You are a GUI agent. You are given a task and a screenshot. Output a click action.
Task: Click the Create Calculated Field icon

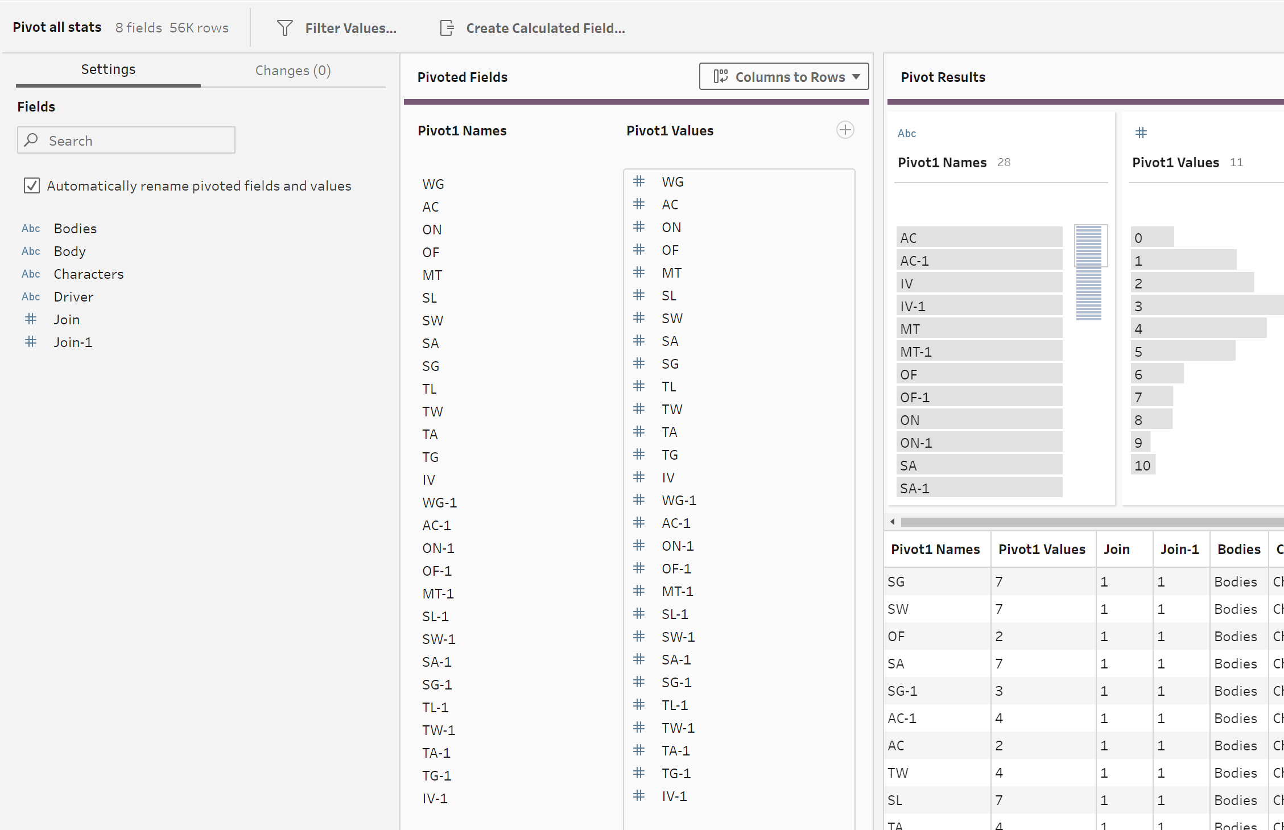(x=447, y=28)
